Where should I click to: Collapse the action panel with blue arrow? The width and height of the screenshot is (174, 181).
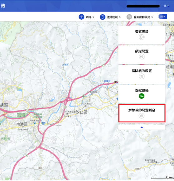pos(142,127)
